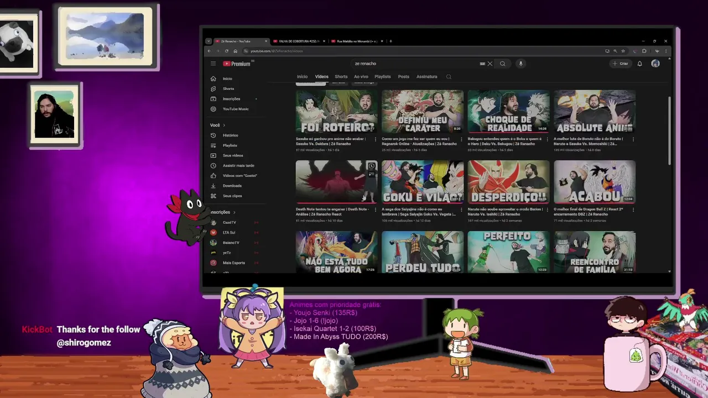Viewport: 708px width, 398px height.
Task: Reload the browser page
Action: click(x=226, y=51)
